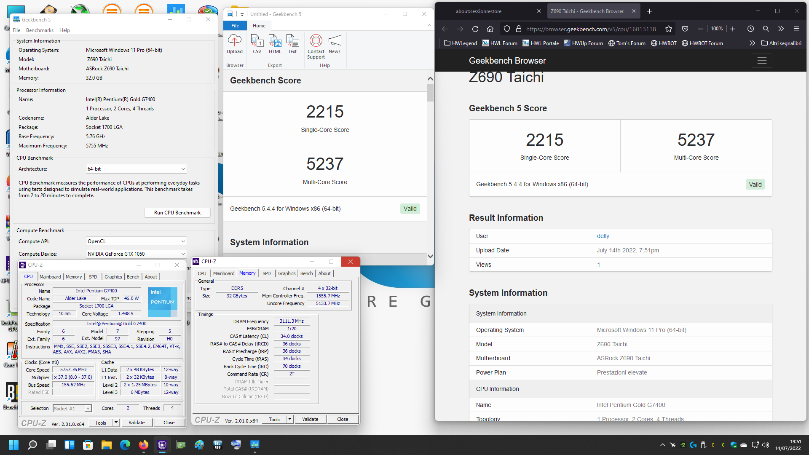
Task: Switch to SPD tab in Memory CPU-Z window
Action: pyautogui.click(x=266, y=273)
